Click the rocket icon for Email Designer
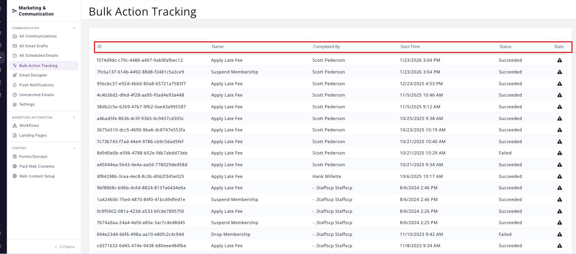This screenshot has height=254, width=576. pyautogui.click(x=15, y=75)
